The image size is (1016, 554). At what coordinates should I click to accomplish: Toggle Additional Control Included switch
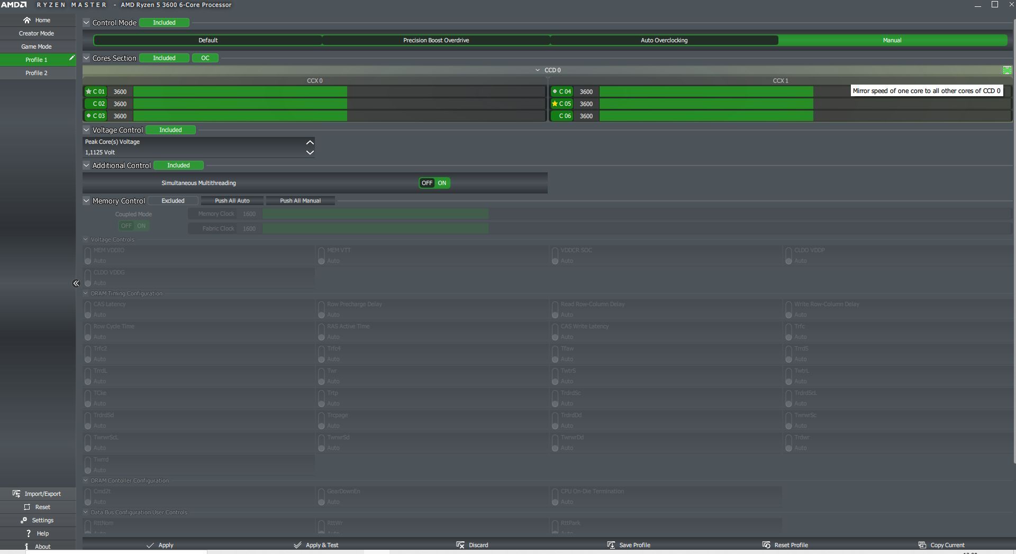click(x=178, y=165)
